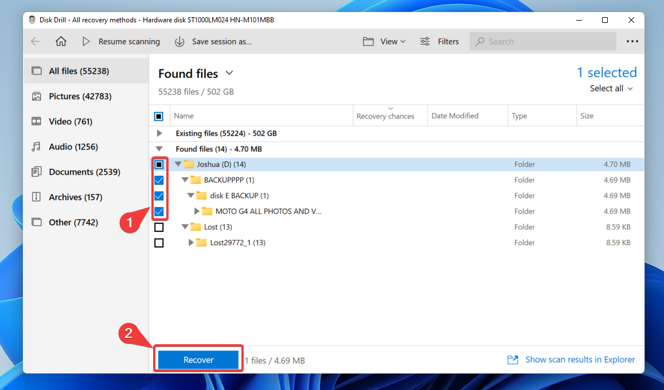Select the All files (55238) category

86,70
